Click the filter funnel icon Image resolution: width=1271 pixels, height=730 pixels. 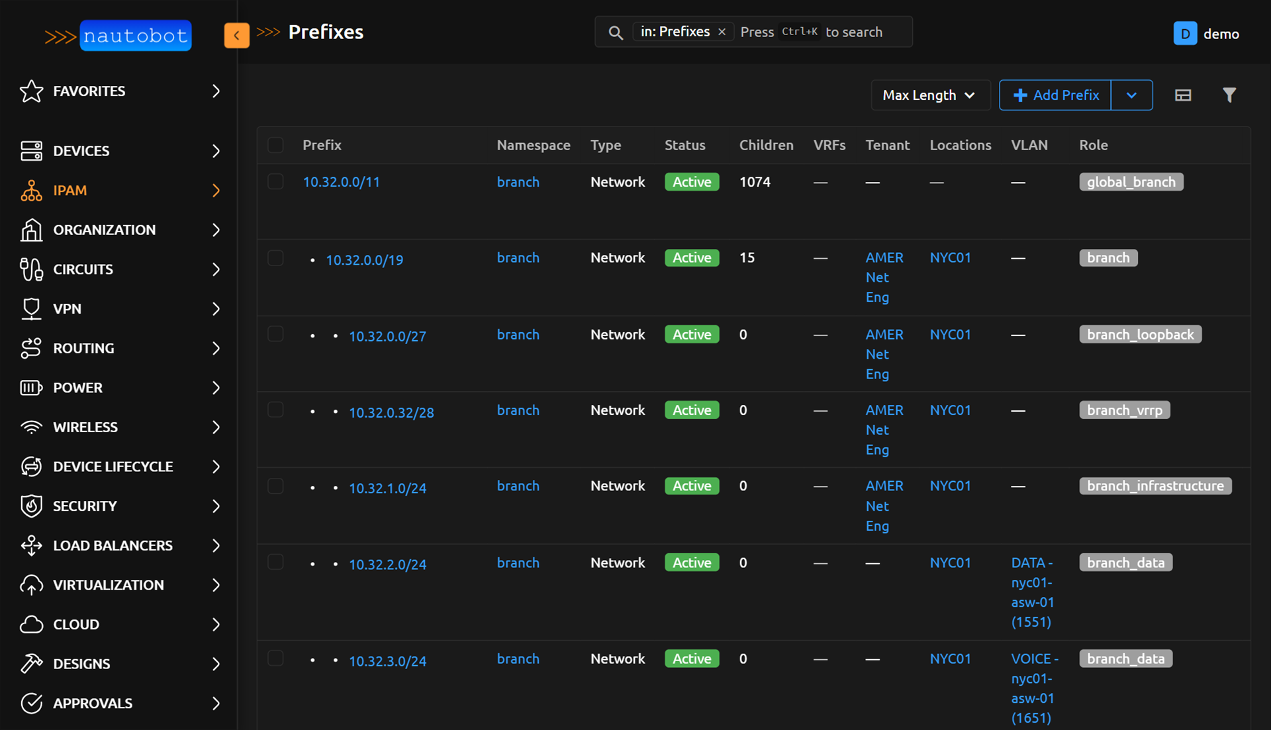pos(1229,95)
